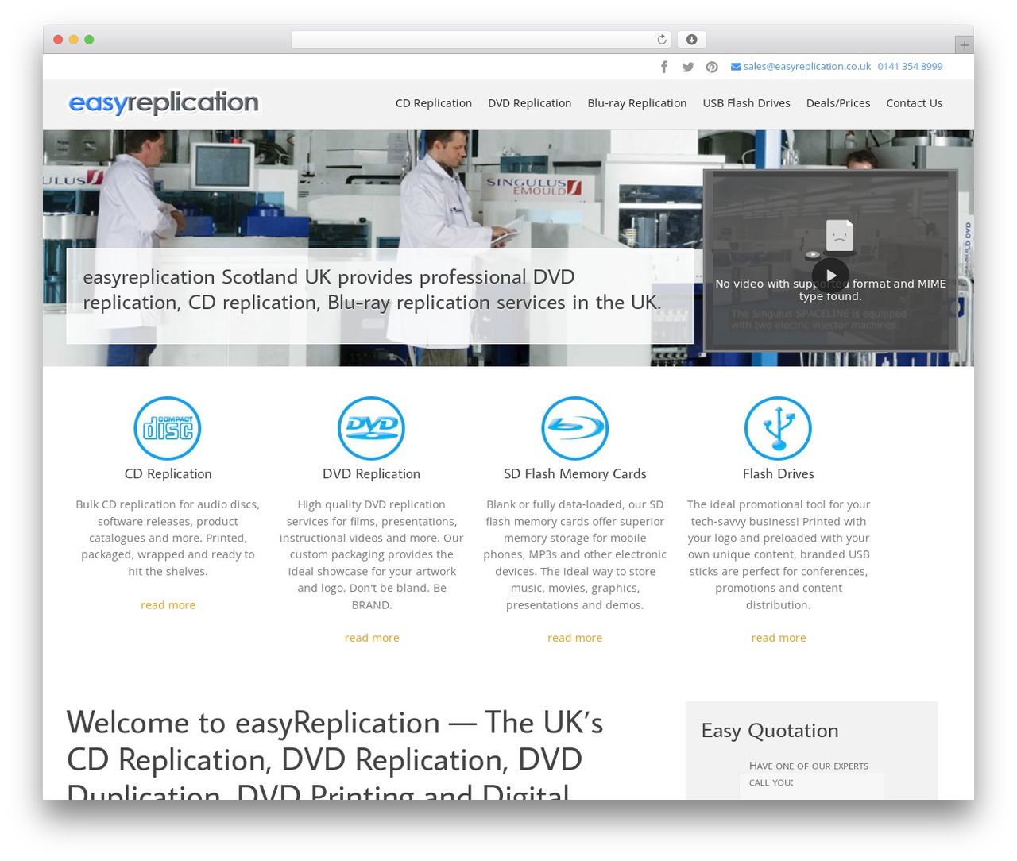
Task: Open Blu-ray Replication menu item
Action: pyautogui.click(x=637, y=103)
